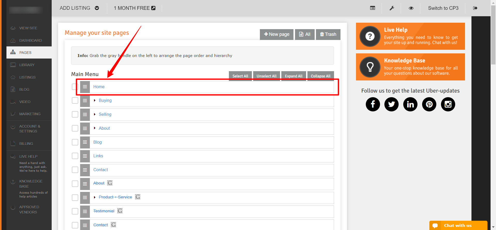Click the G badge next to Testimonial
496x230 pixels.
click(x=120, y=211)
